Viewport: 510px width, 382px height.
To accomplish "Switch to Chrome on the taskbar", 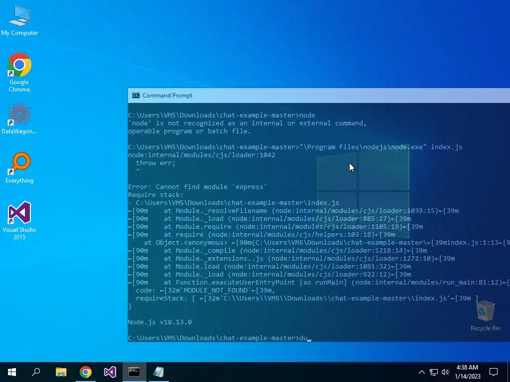I will click(86, 372).
